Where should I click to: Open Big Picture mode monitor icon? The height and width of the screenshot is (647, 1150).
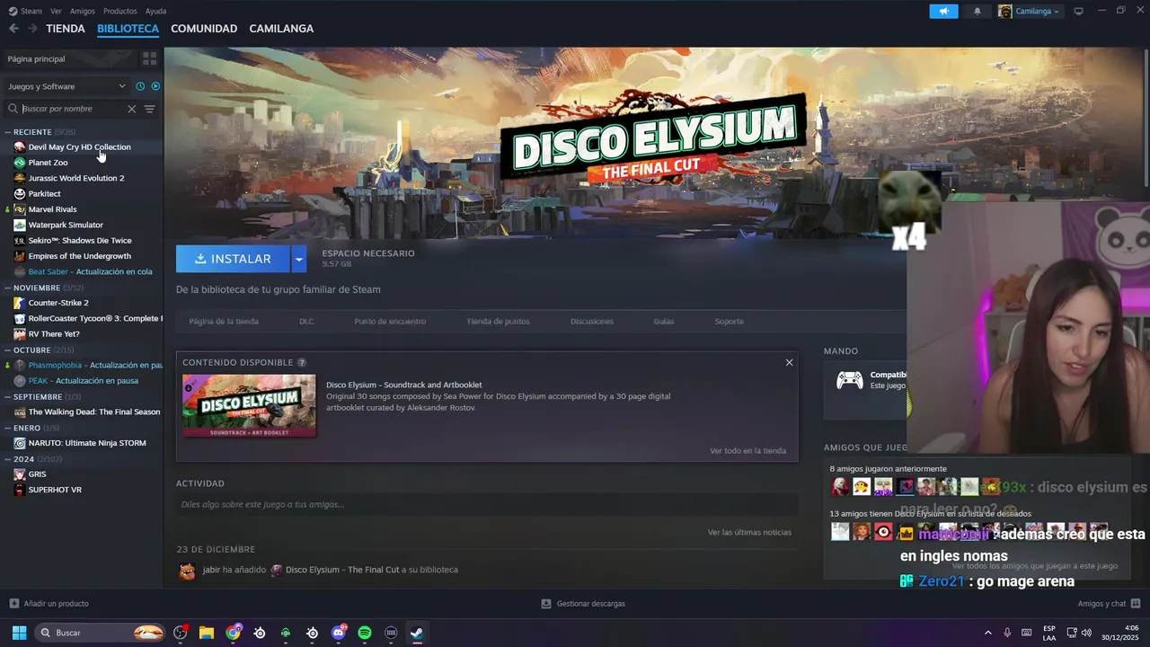pyautogui.click(x=1078, y=11)
